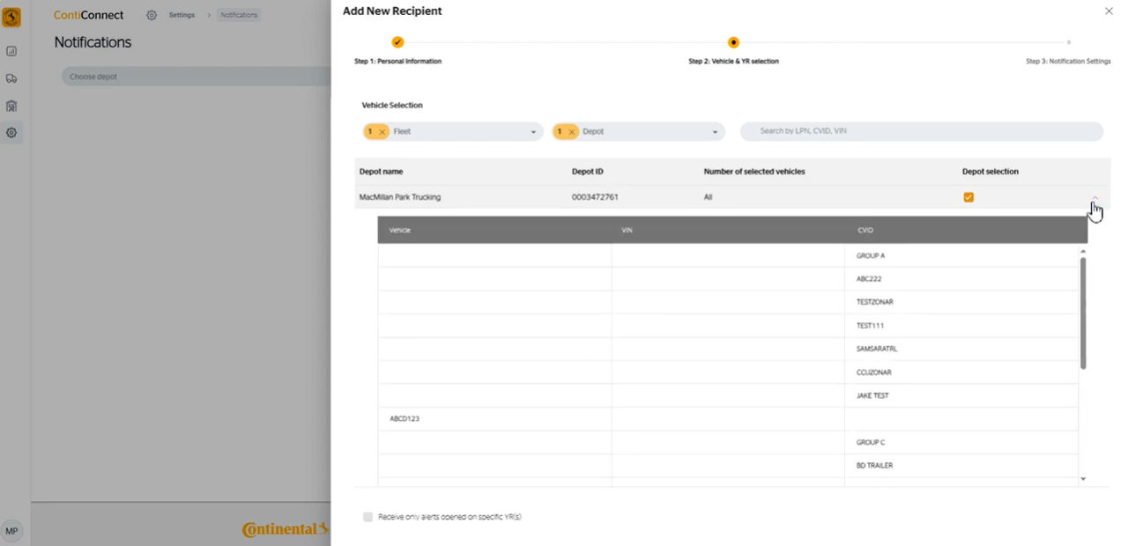The image size is (1128, 546).
Task: Select the TESTZONAR vehicle row
Action: pyautogui.click(x=729, y=302)
